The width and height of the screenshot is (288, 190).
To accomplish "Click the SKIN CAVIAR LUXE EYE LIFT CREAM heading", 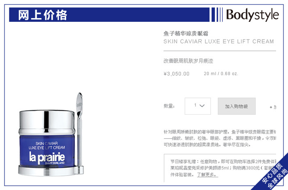I will pyautogui.click(x=219, y=42).
